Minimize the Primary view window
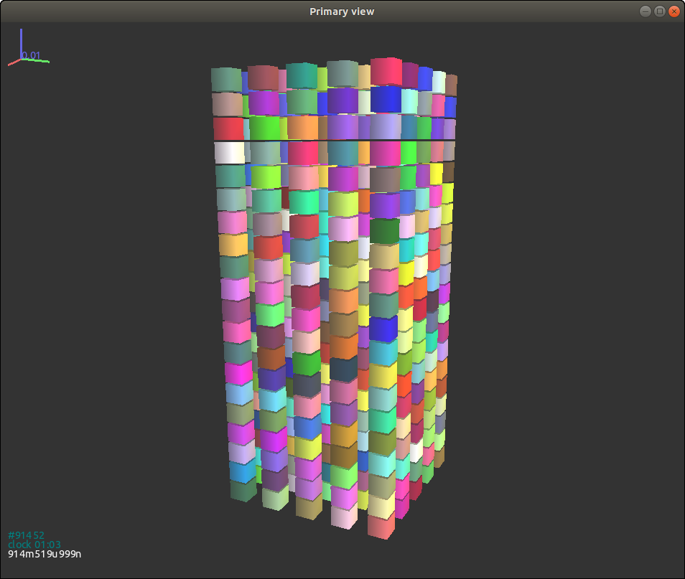The width and height of the screenshot is (685, 579). tap(645, 11)
